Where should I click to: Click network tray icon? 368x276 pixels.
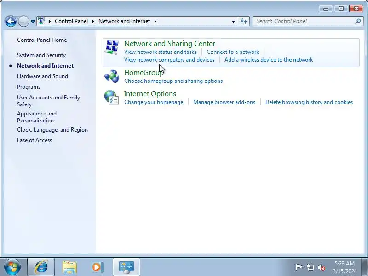[310, 267]
